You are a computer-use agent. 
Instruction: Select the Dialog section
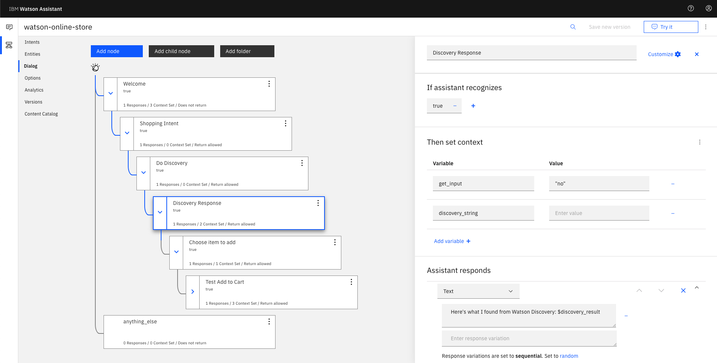click(31, 66)
